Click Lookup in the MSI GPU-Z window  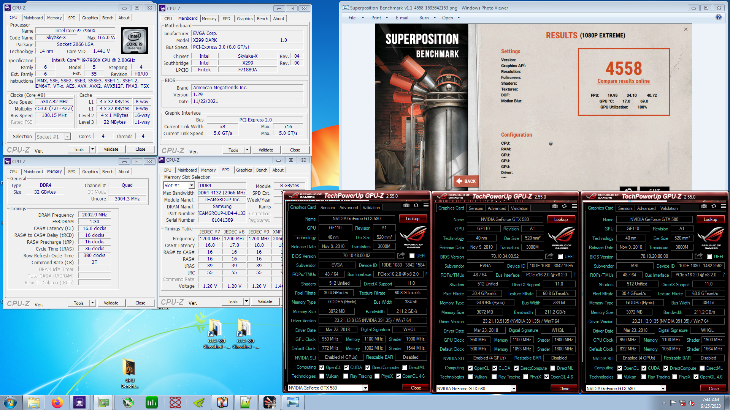click(710, 219)
